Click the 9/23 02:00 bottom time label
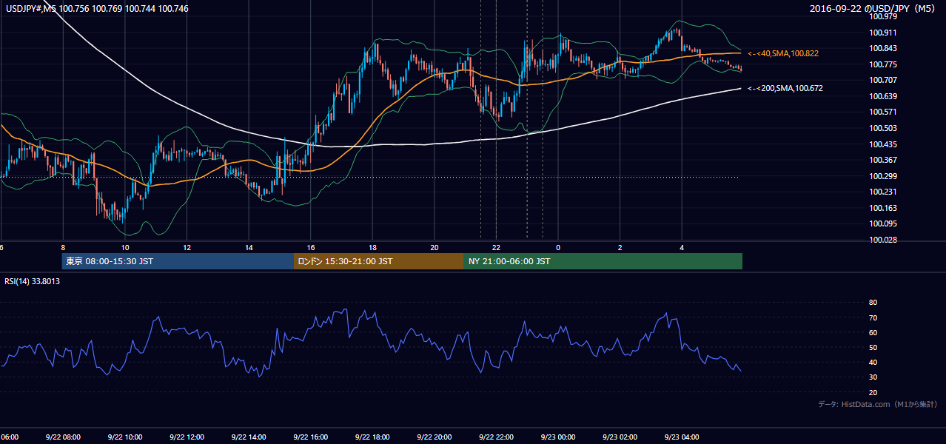946x444 pixels. click(x=620, y=437)
